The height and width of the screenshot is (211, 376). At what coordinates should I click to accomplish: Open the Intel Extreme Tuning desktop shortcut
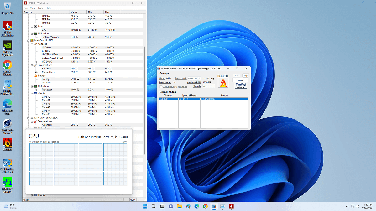7,88
